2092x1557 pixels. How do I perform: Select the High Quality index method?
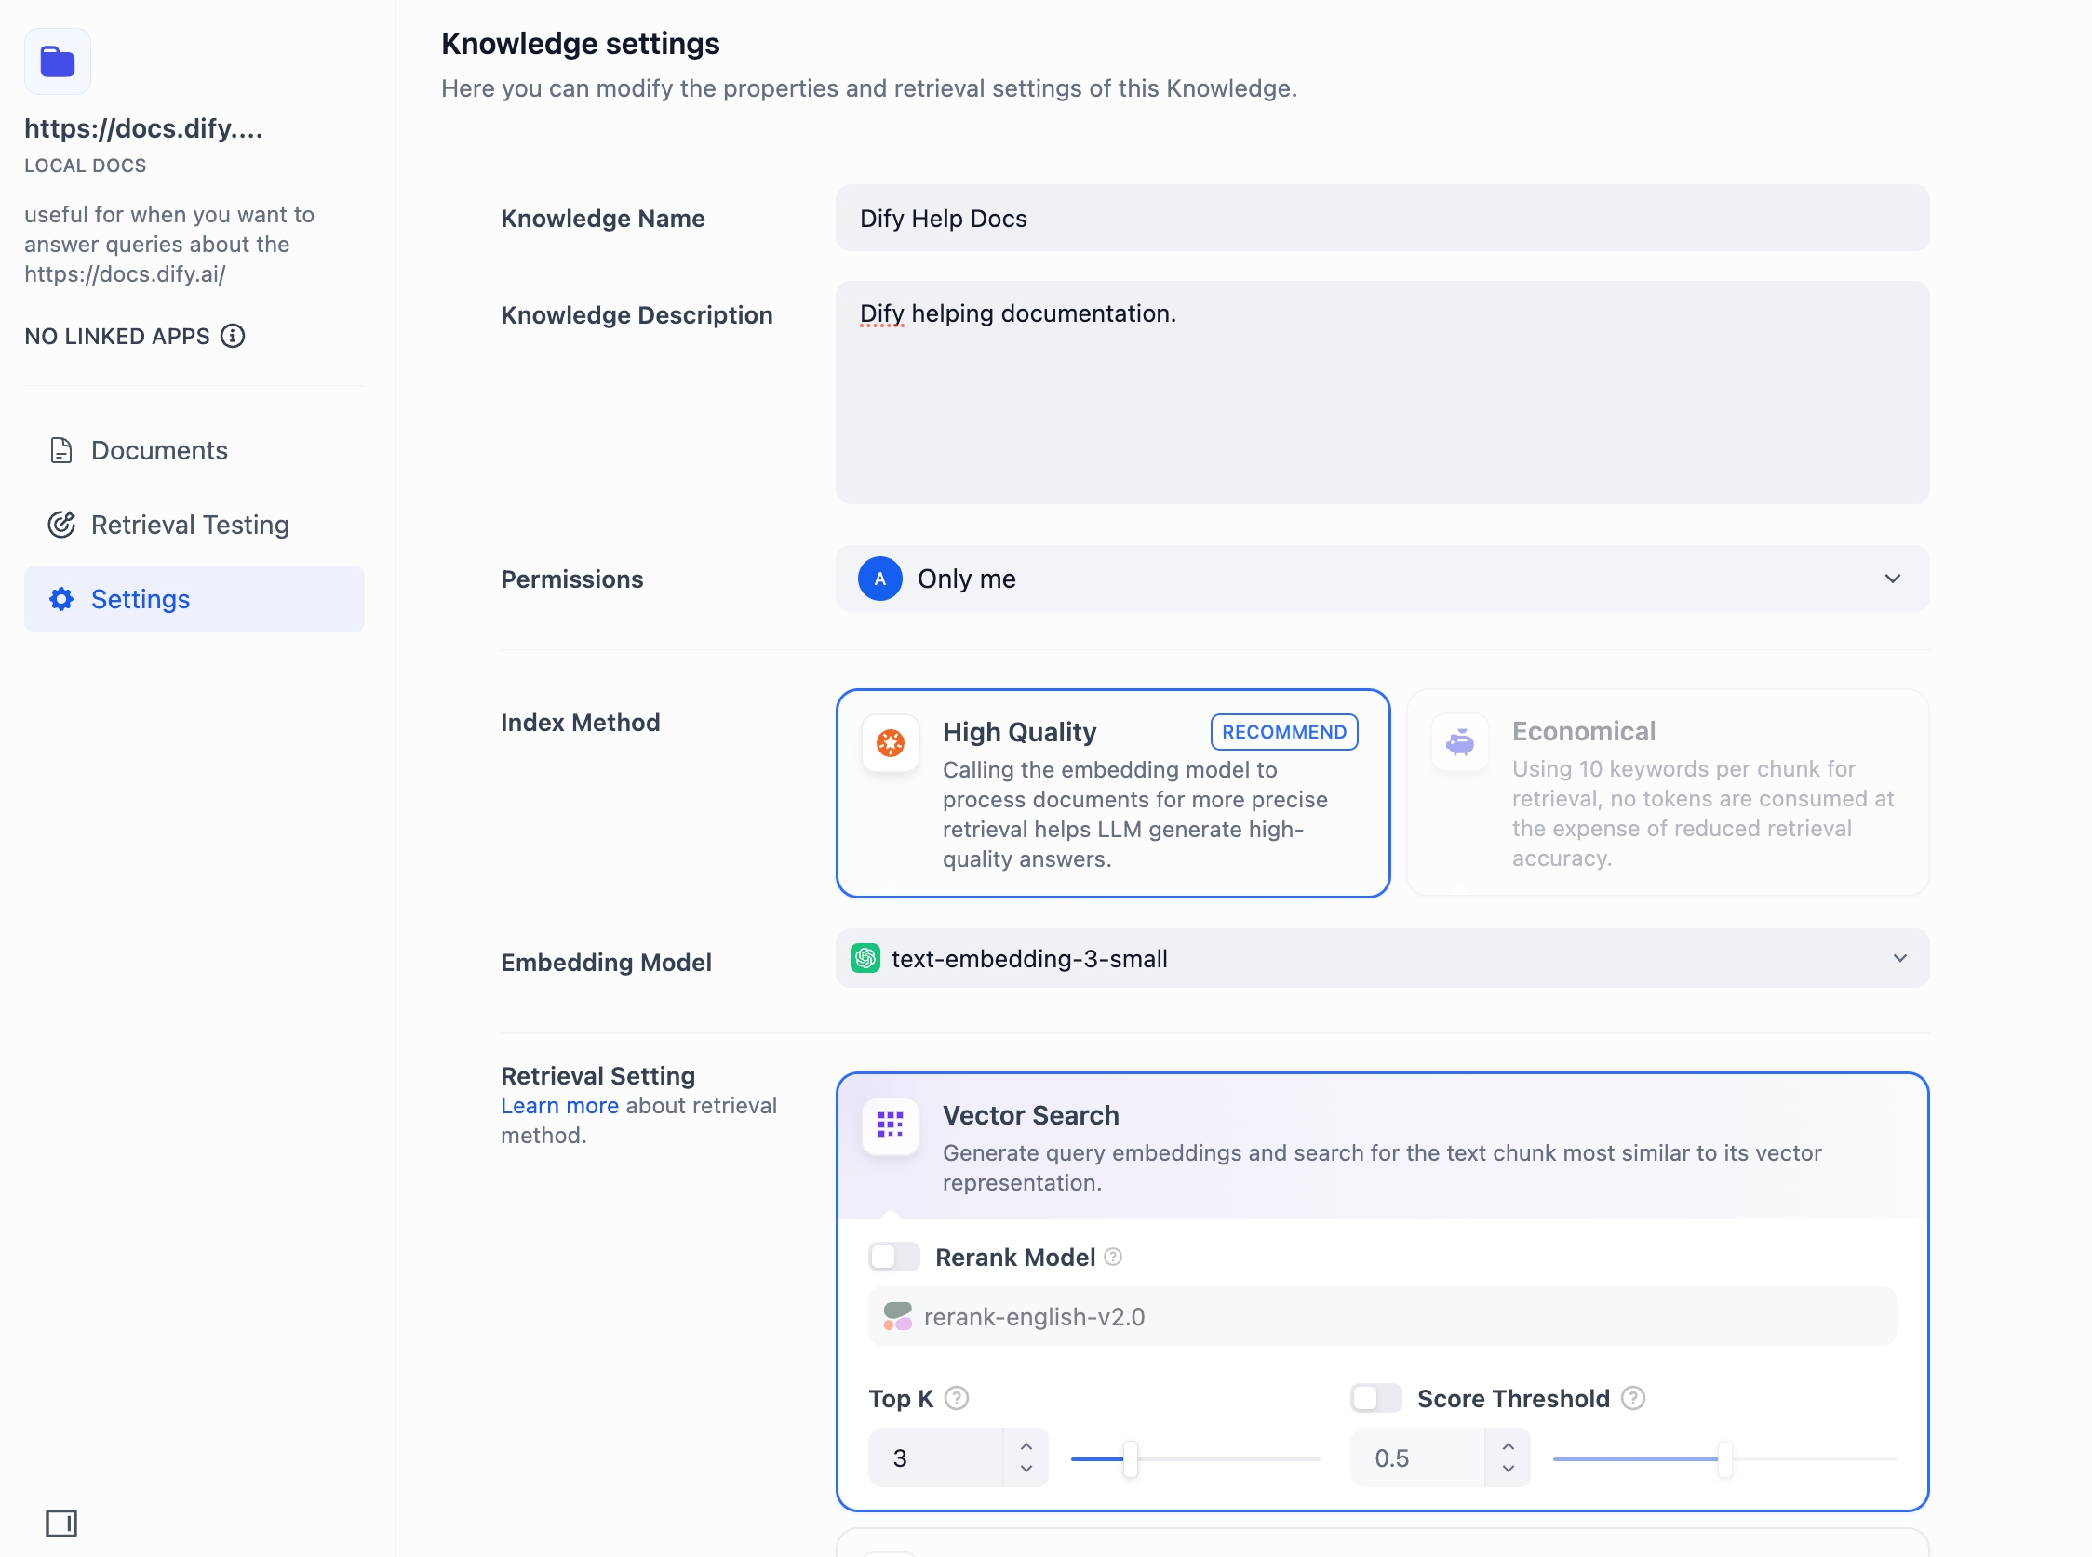tap(1112, 793)
